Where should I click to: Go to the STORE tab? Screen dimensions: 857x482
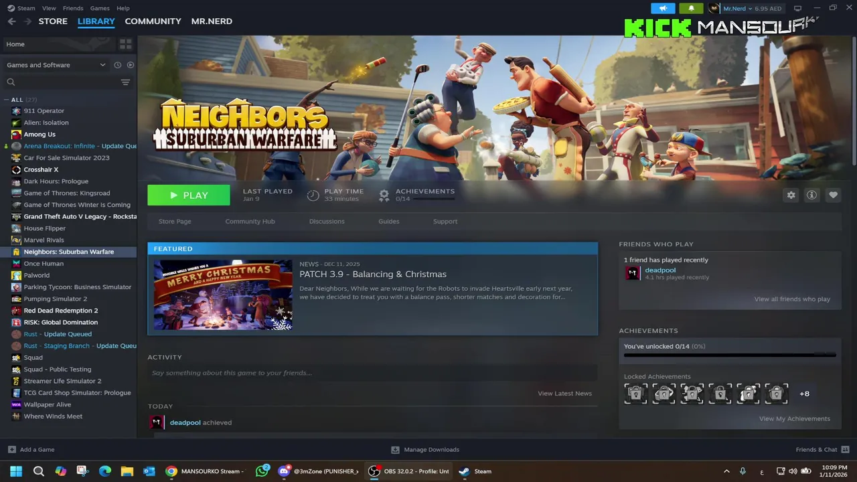(x=53, y=21)
